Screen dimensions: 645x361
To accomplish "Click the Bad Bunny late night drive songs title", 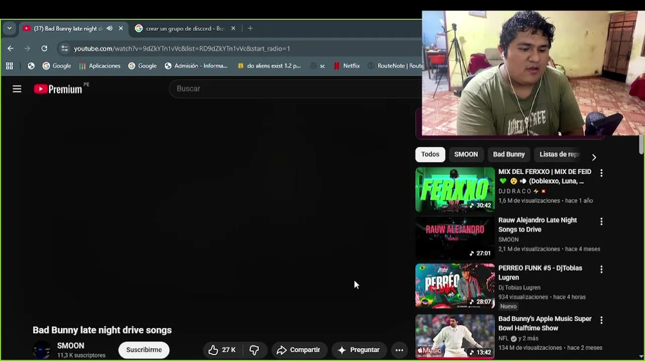I will pyautogui.click(x=102, y=330).
